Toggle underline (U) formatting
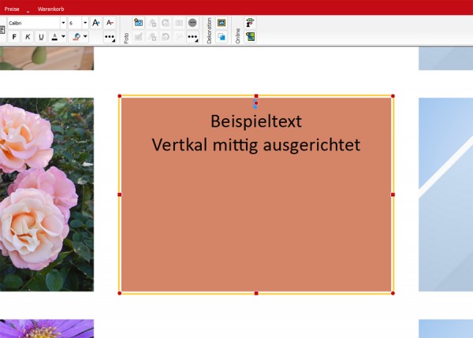The width and height of the screenshot is (473, 338). coord(41,37)
